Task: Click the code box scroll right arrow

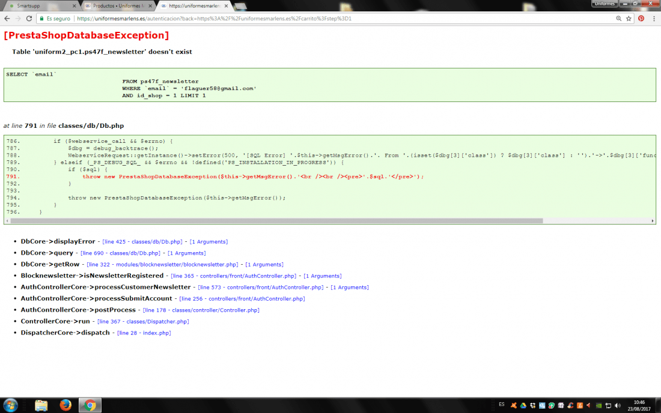Action: pyautogui.click(x=653, y=220)
